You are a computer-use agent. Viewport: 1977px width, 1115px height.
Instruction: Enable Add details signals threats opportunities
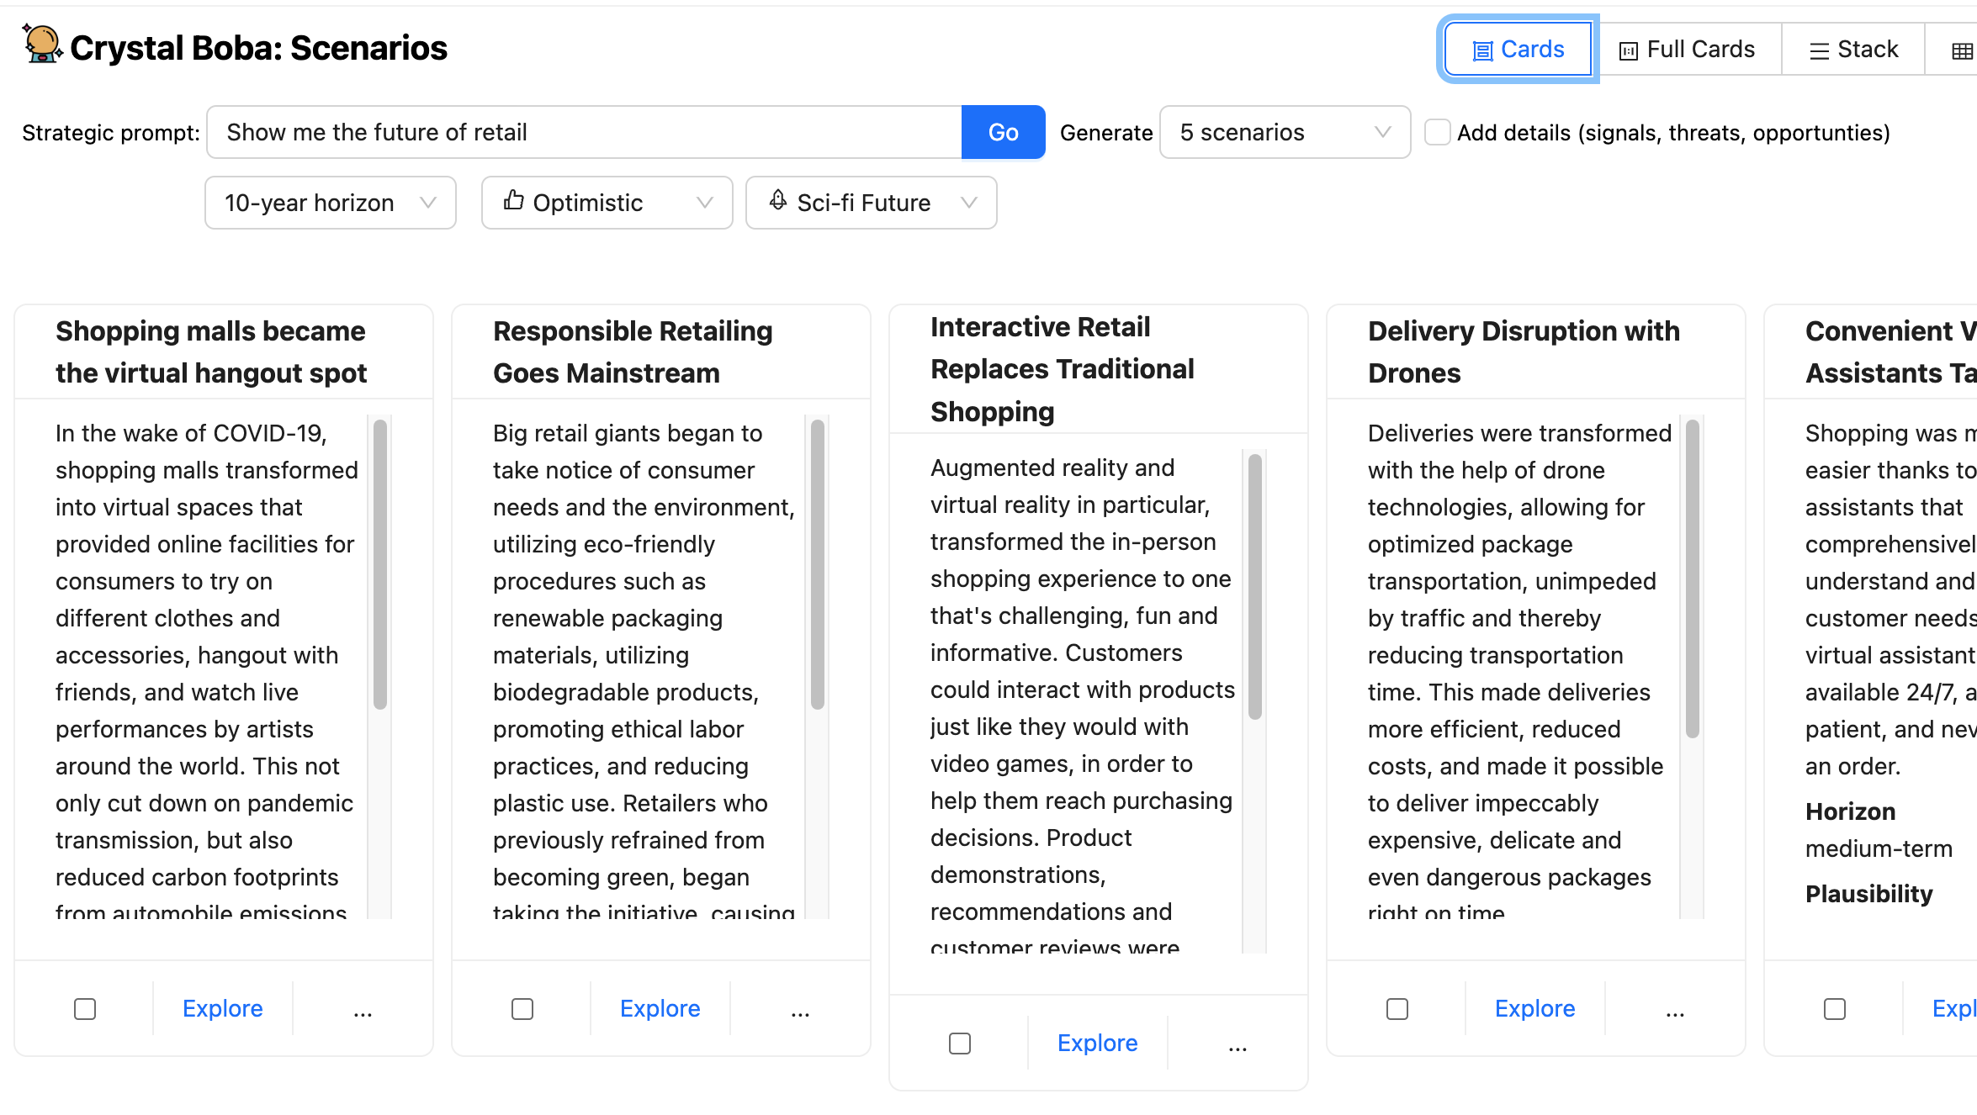[1437, 131]
